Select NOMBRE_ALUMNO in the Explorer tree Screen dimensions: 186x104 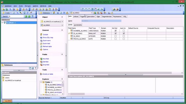[x=54, y=87]
